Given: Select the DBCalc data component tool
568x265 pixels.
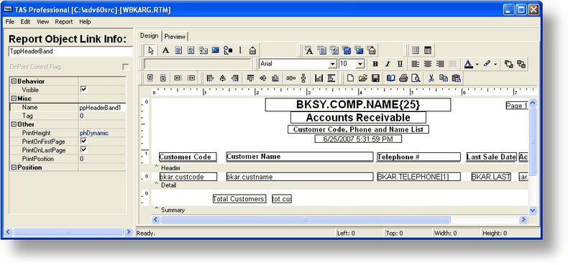Looking at the screenshot, I should 347,50.
